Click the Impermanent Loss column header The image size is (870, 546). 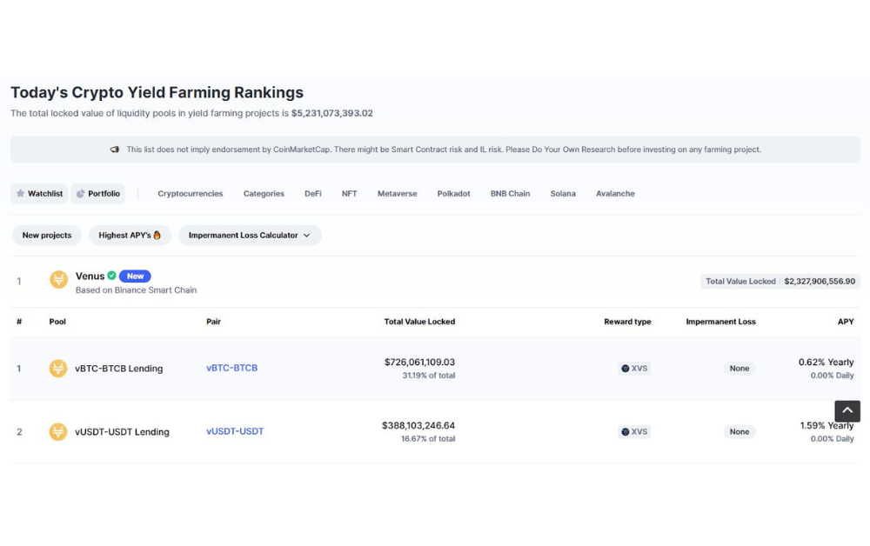click(x=720, y=322)
